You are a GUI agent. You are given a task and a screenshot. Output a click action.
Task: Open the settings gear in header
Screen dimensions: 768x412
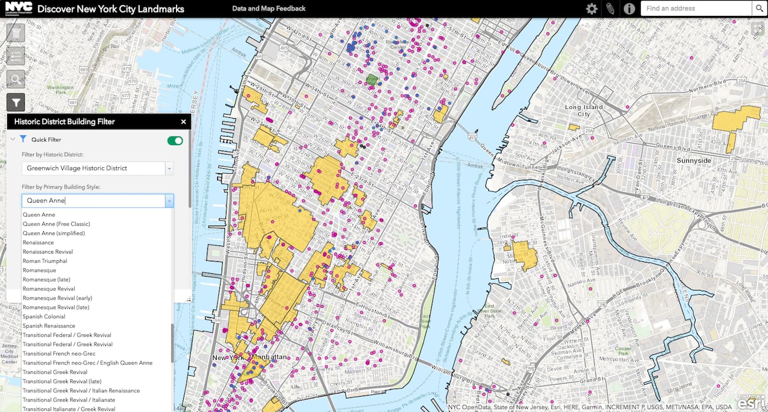tap(591, 9)
